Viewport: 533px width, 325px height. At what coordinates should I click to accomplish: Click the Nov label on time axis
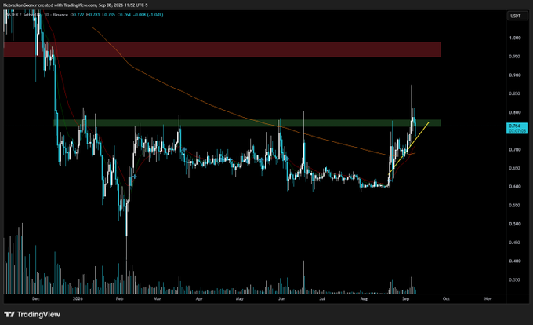pos(488,299)
